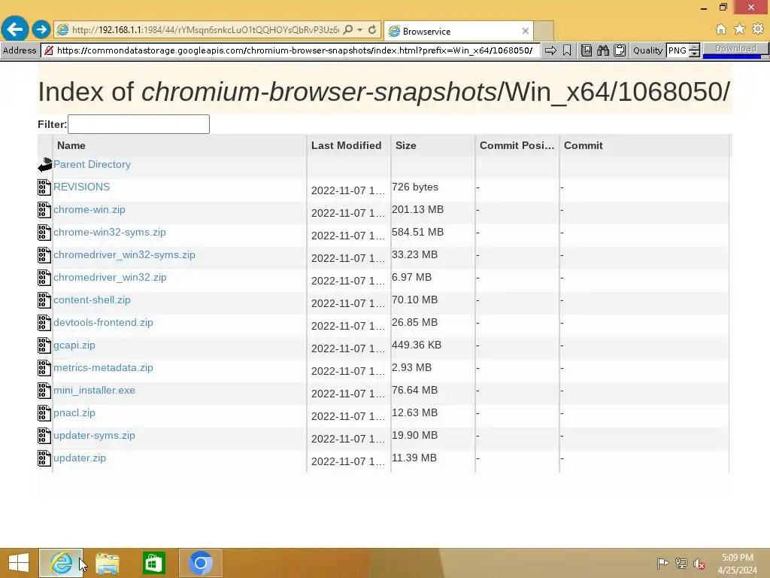Open the Windows Start button
The image size is (770, 578).
19,563
